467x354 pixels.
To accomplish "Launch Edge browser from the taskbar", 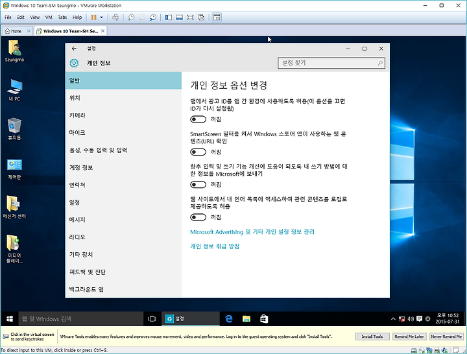I will [229, 319].
